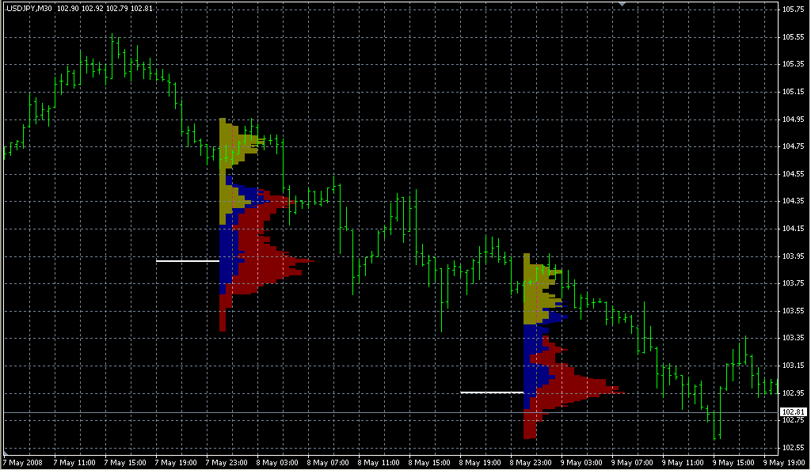Click the 7 May 15:00 time label
This screenshot has width=811, height=470.
tap(125, 462)
